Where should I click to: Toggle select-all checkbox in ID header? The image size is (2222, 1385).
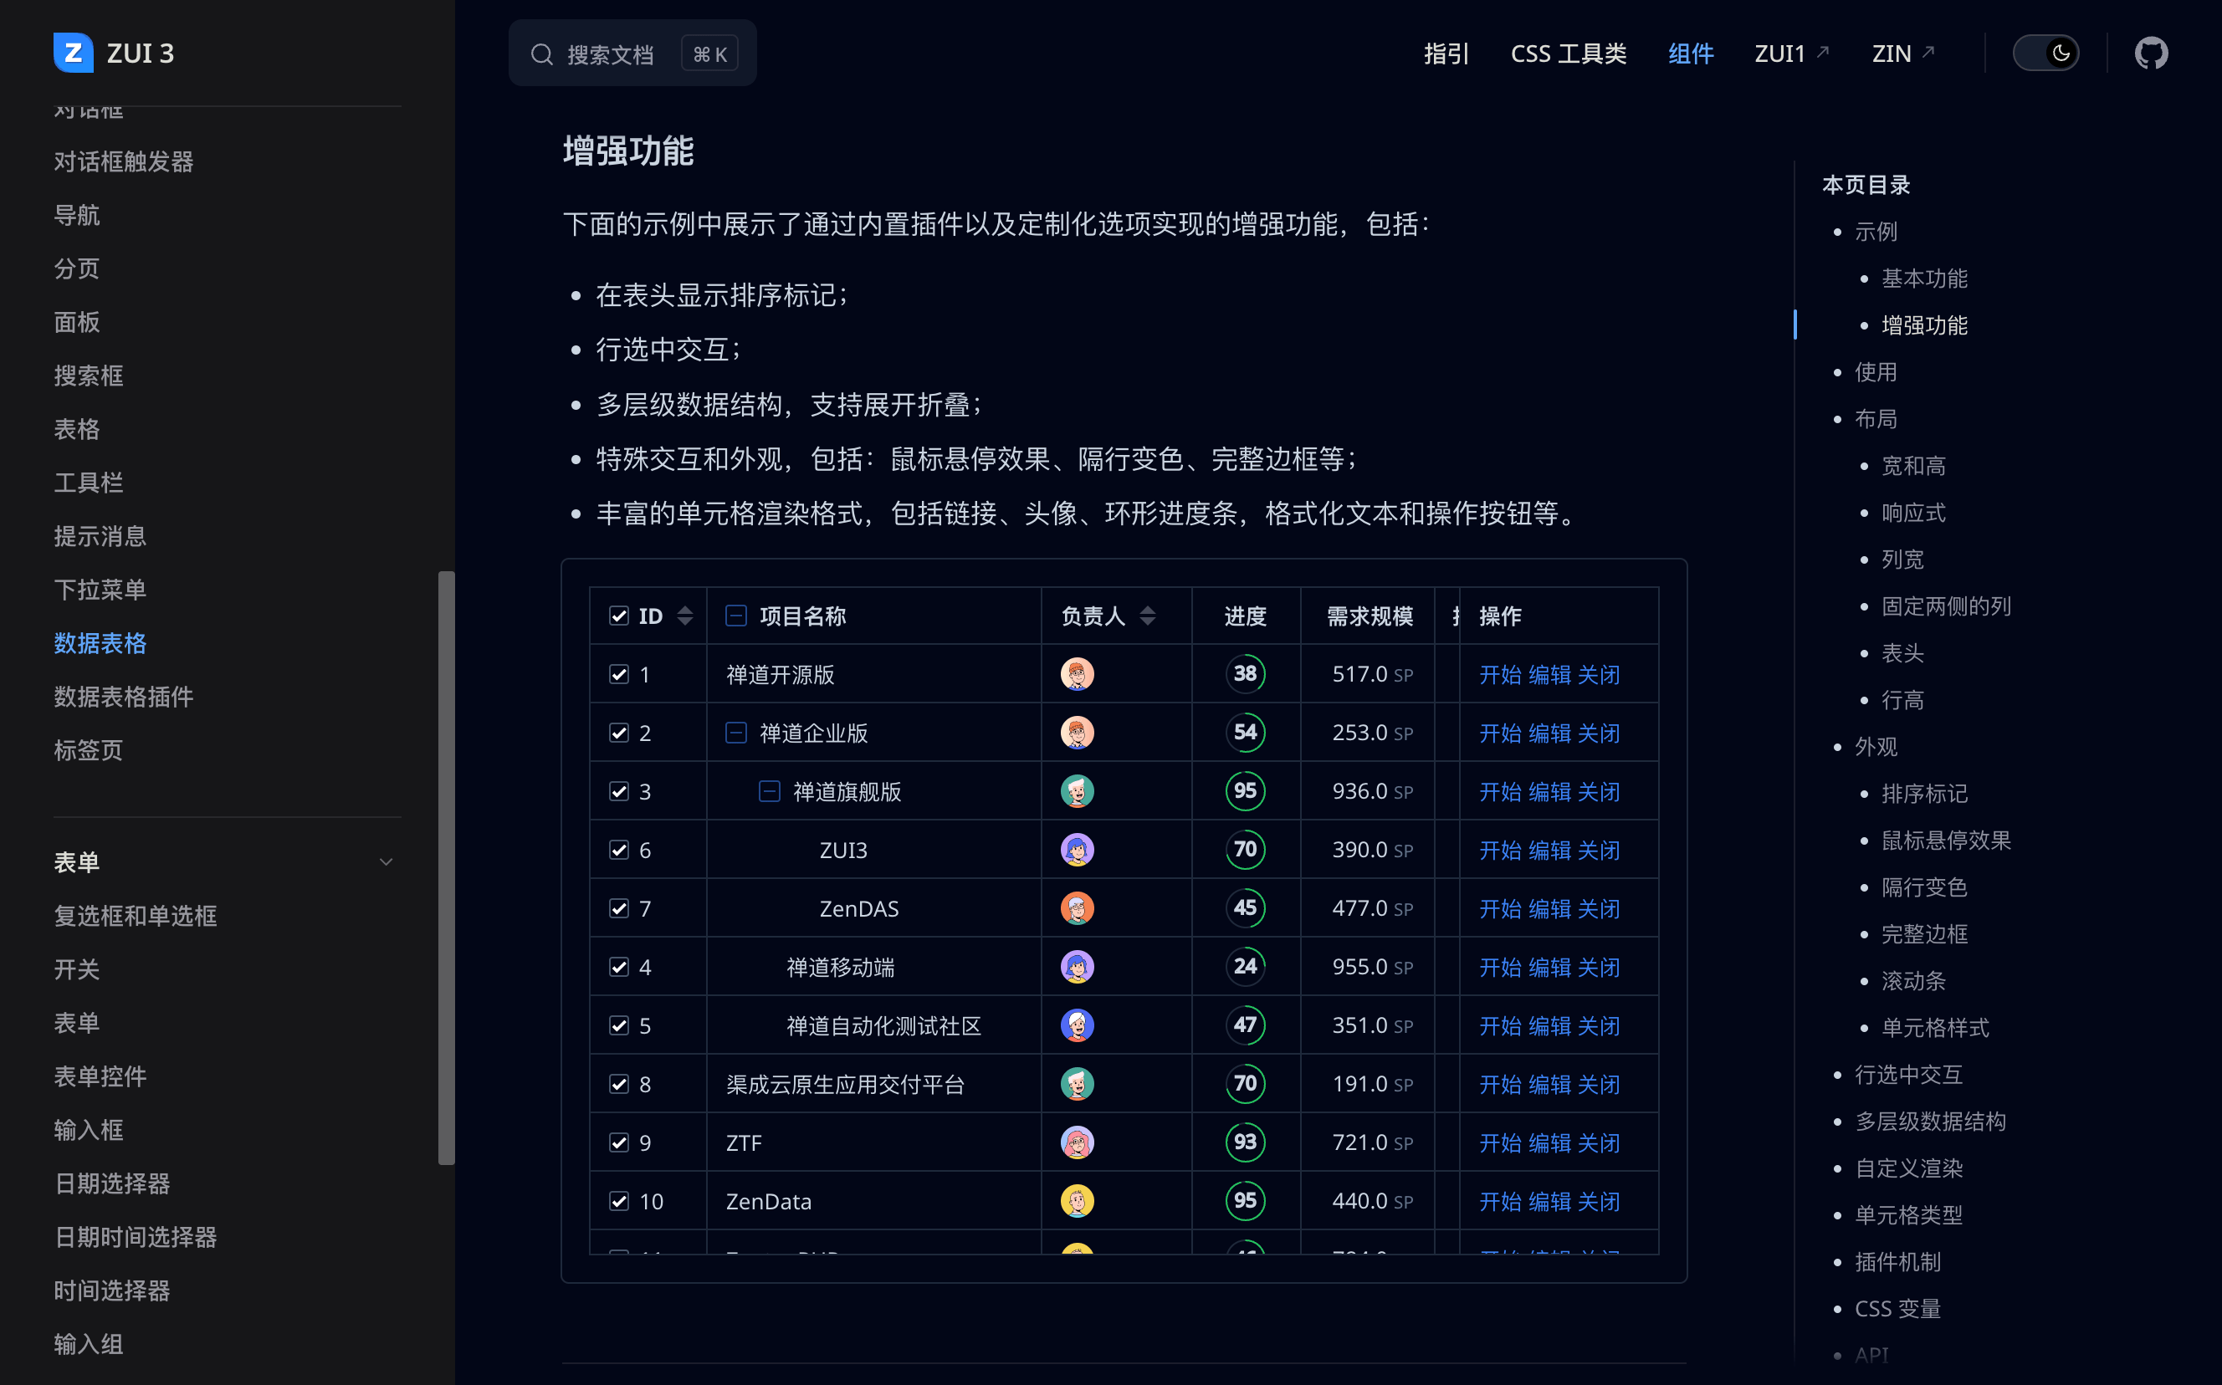coord(618,616)
